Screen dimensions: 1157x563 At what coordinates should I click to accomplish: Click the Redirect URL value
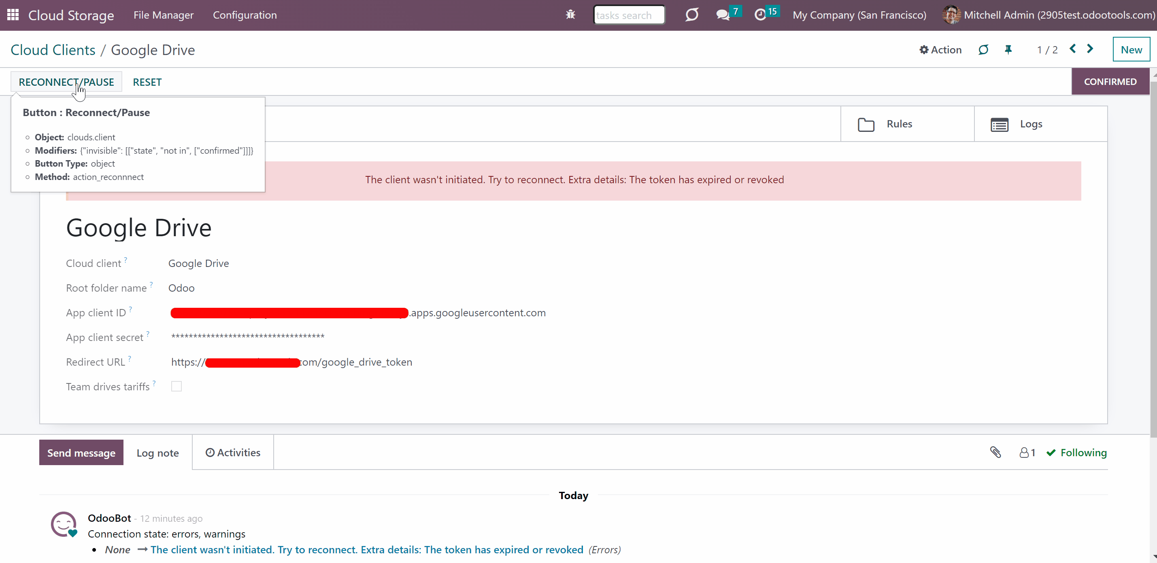click(291, 362)
